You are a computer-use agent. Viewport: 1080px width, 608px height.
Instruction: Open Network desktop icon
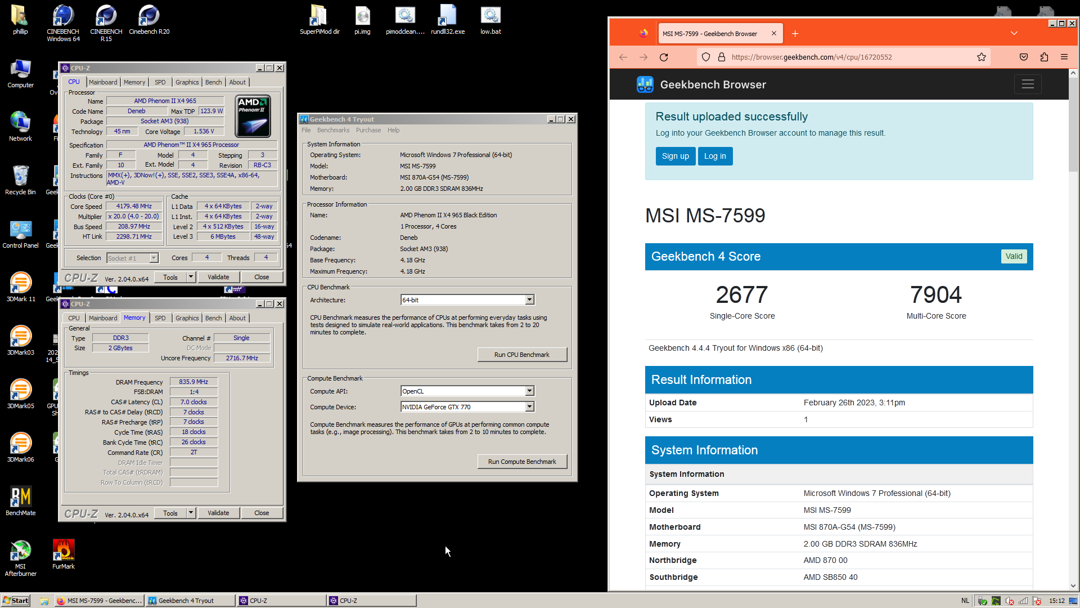pyautogui.click(x=20, y=127)
